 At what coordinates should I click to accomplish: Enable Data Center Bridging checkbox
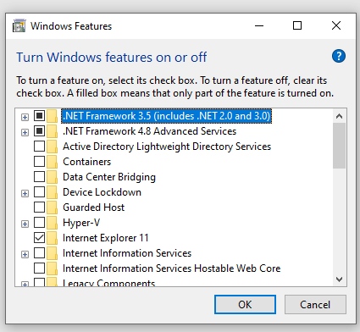tap(39, 177)
